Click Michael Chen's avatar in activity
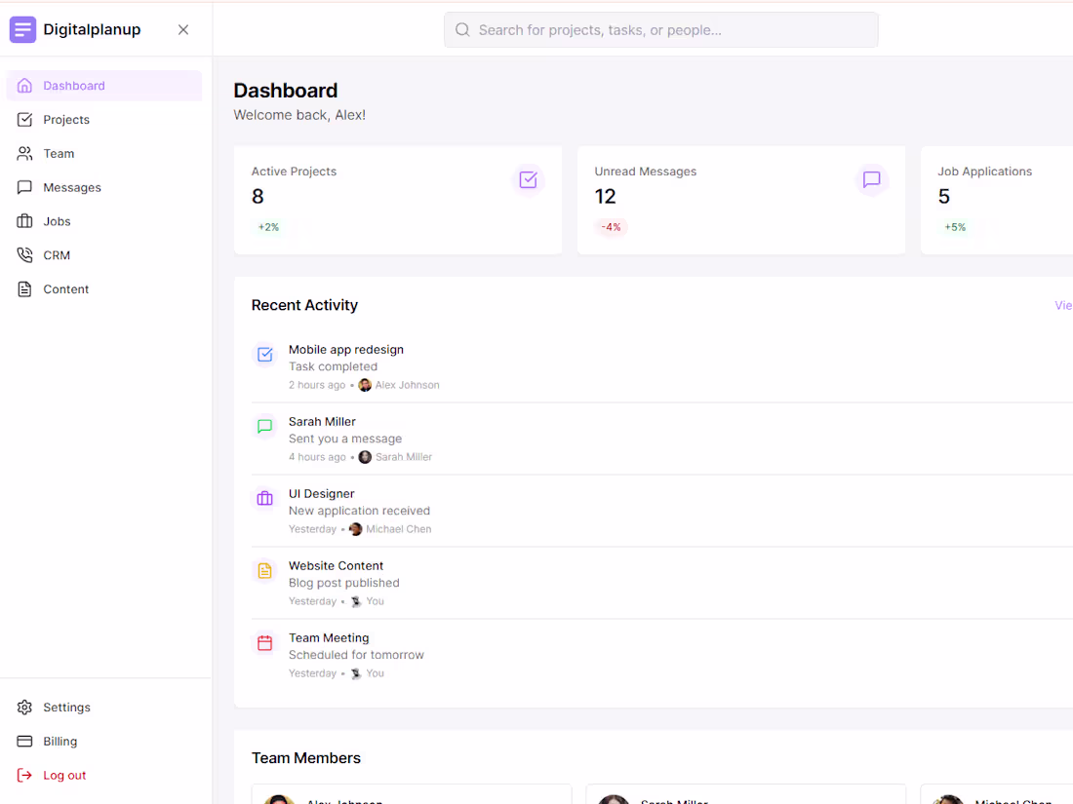The width and height of the screenshot is (1073, 804). pyautogui.click(x=356, y=529)
